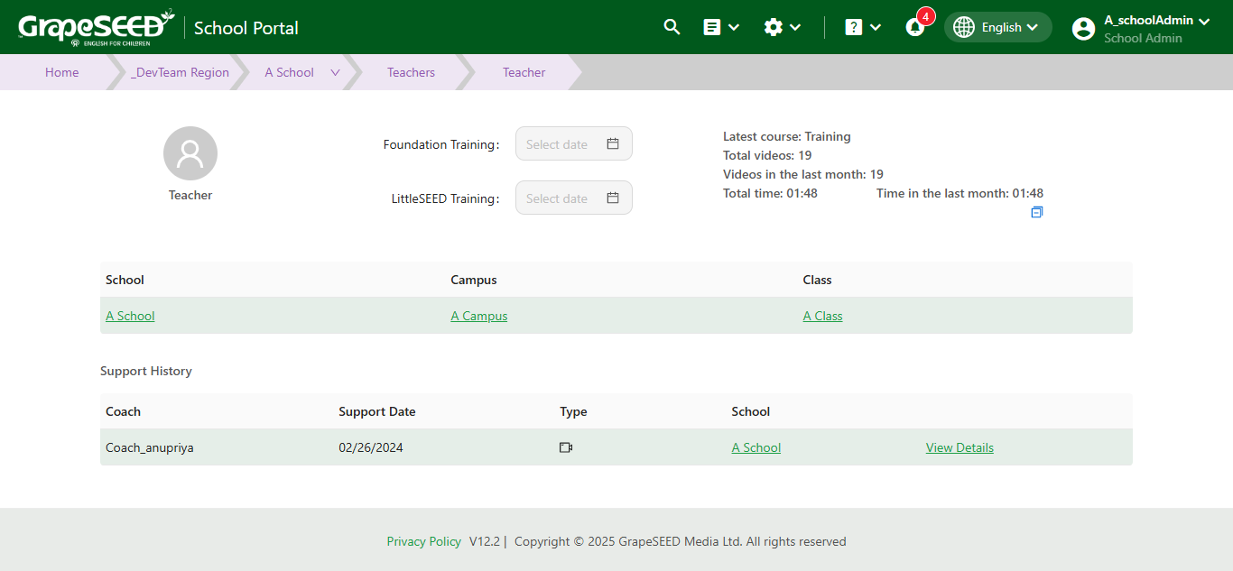
Task: Open Foundation Training calendar icon
Action: click(x=613, y=143)
